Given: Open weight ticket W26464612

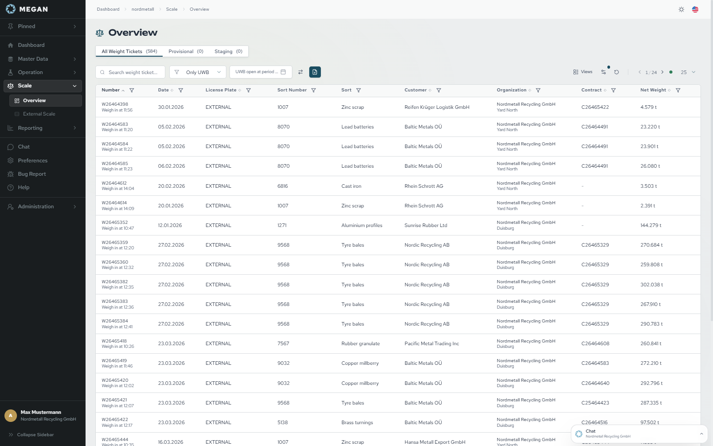Looking at the screenshot, I should [x=114, y=183].
